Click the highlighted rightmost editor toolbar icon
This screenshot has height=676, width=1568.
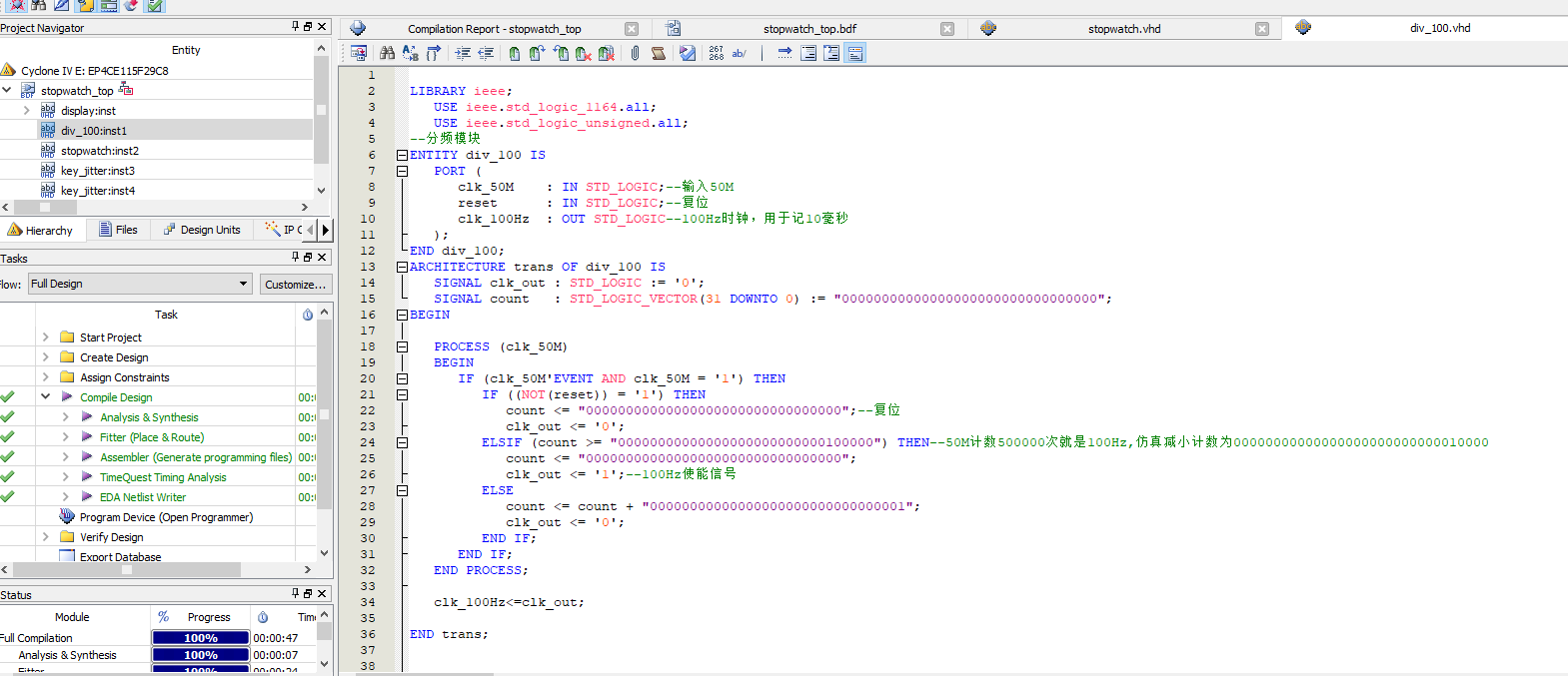855,53
